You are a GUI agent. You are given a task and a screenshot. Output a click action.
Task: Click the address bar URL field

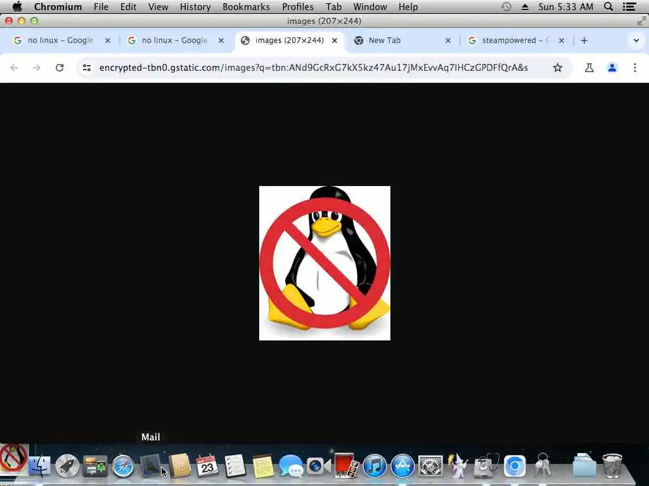313,68
